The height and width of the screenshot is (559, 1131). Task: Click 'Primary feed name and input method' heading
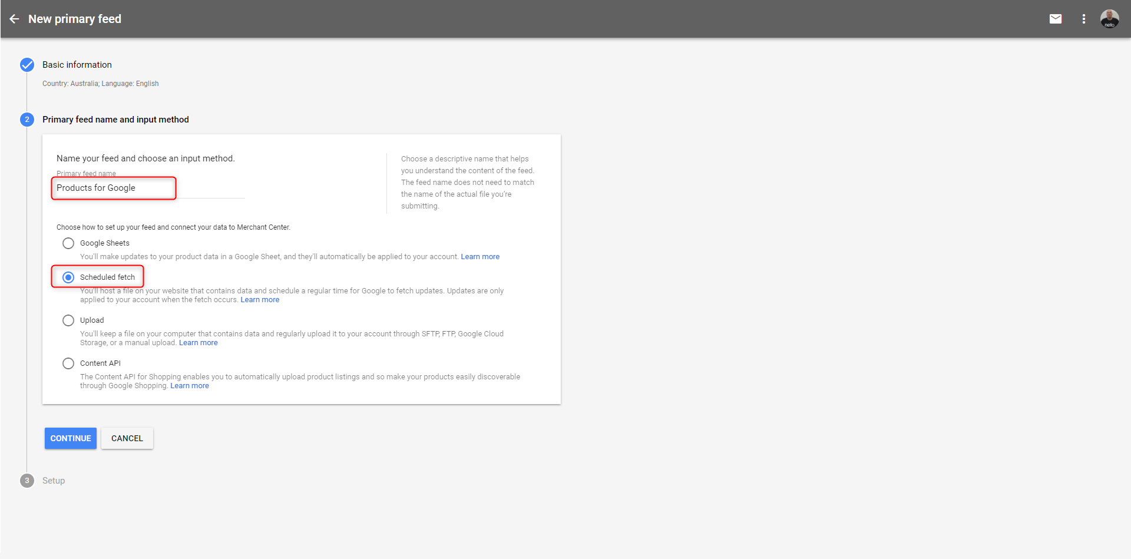point(115,120)
